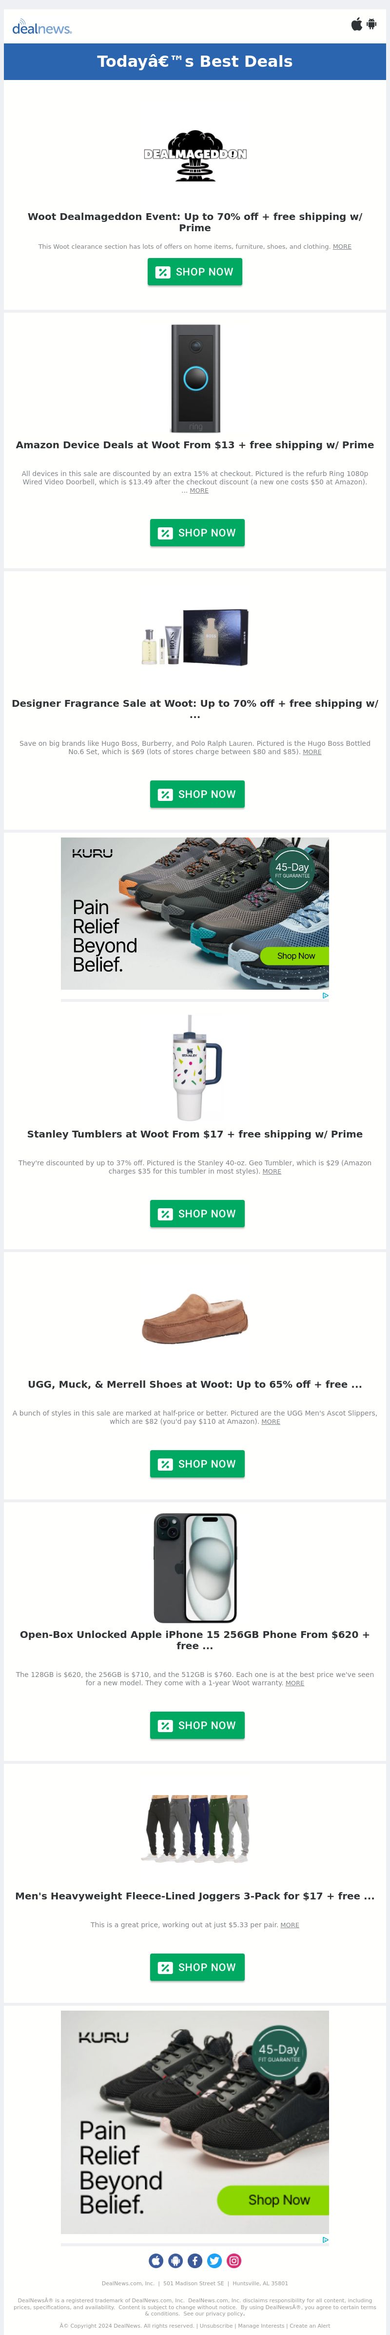Open the Facebook icon in footer
This screenshot has width=390, height=2335.
[195, 2261]
